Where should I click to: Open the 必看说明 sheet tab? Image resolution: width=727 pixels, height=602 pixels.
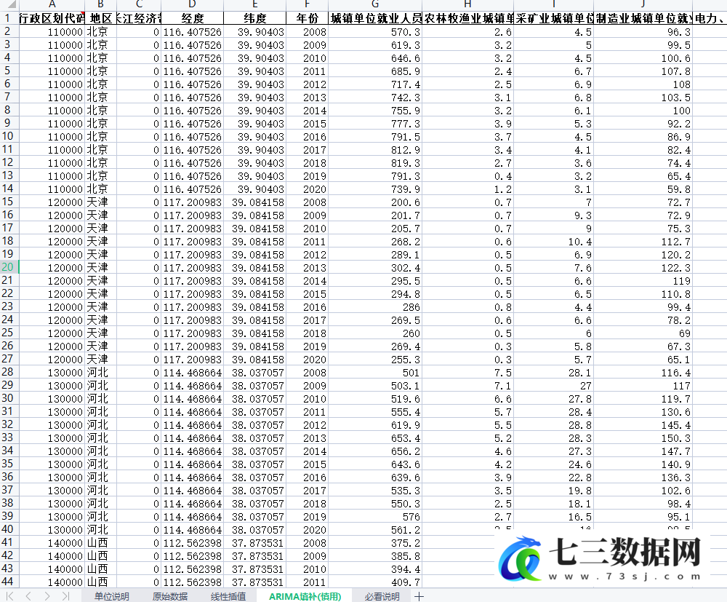[382, 596]
